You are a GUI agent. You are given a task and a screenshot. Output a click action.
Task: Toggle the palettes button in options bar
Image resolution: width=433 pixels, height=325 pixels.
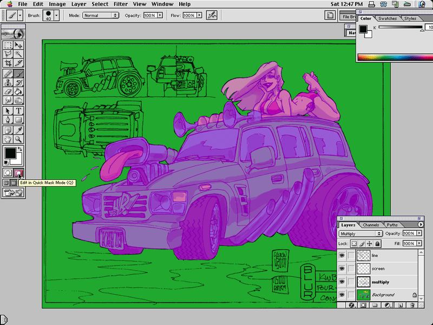[330, 16]
